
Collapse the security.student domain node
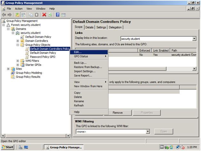coord(13,33)
